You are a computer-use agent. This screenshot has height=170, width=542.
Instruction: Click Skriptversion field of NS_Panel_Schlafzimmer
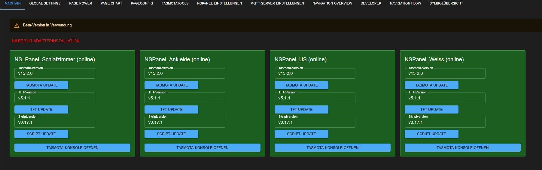point(55,122)
